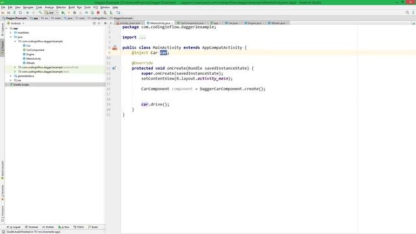The image size is (416, 234).
Task: Click the override gutter icon beside onCreate
Action: (x=114, y=68)
